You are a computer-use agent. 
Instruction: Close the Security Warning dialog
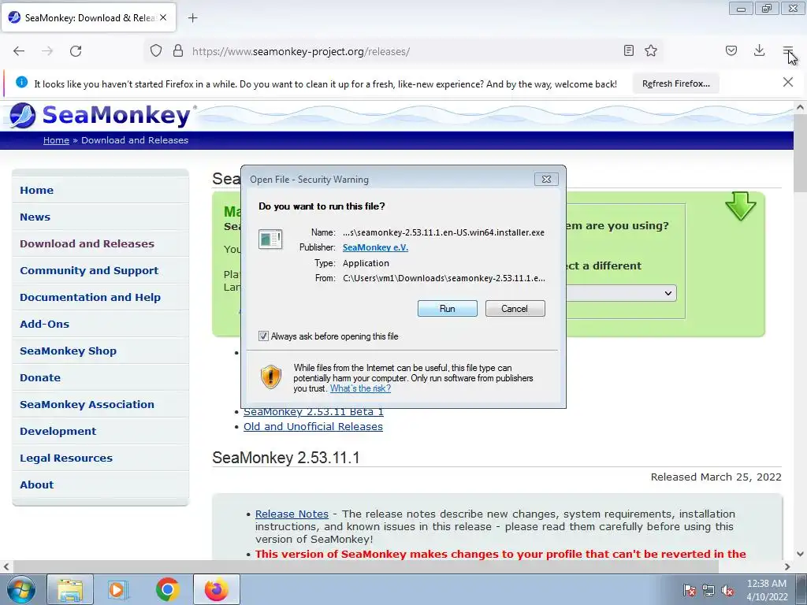(546, 179)
